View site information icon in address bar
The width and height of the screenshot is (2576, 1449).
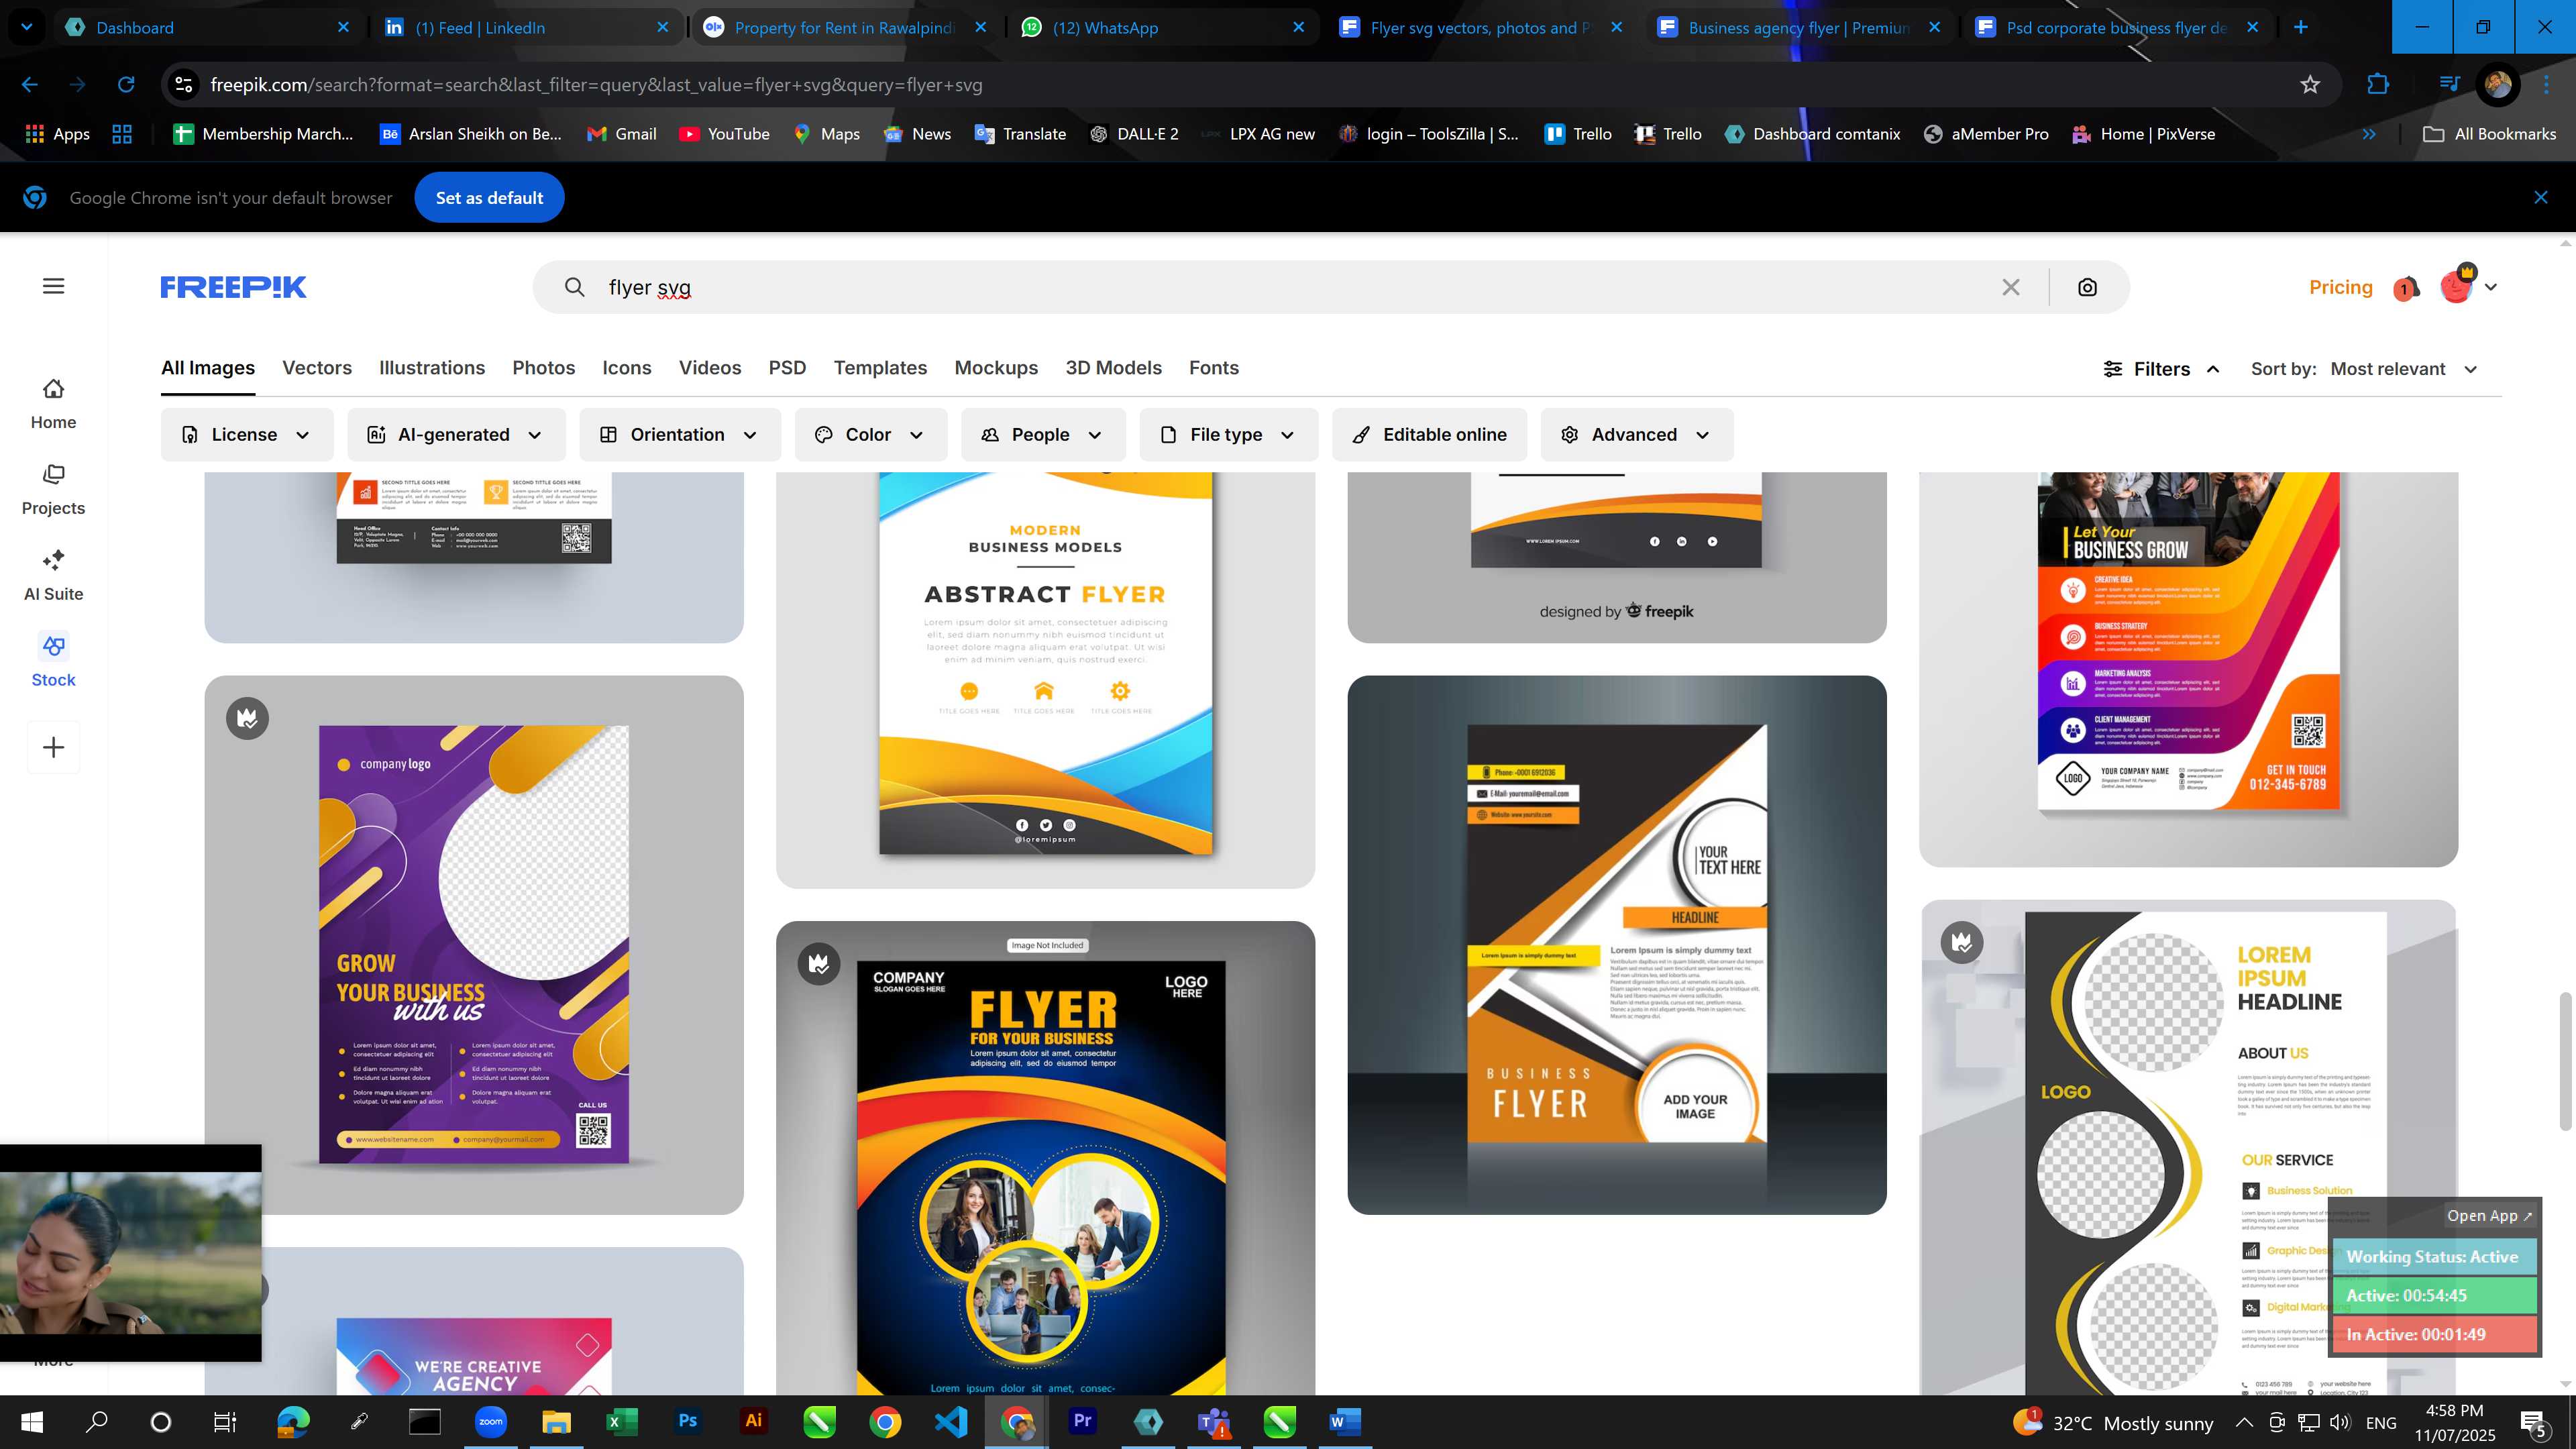pyautogui.click(x=184, y=85)
